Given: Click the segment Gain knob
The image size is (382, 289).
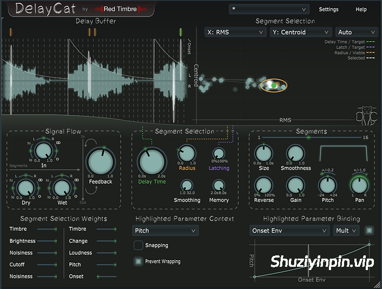Looking at the screenshot, I should [295, 185].
